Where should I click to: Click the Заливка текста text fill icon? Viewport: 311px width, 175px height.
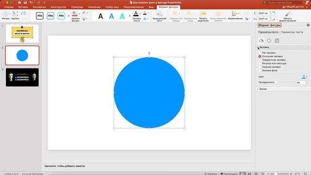(x=136, y=14)
